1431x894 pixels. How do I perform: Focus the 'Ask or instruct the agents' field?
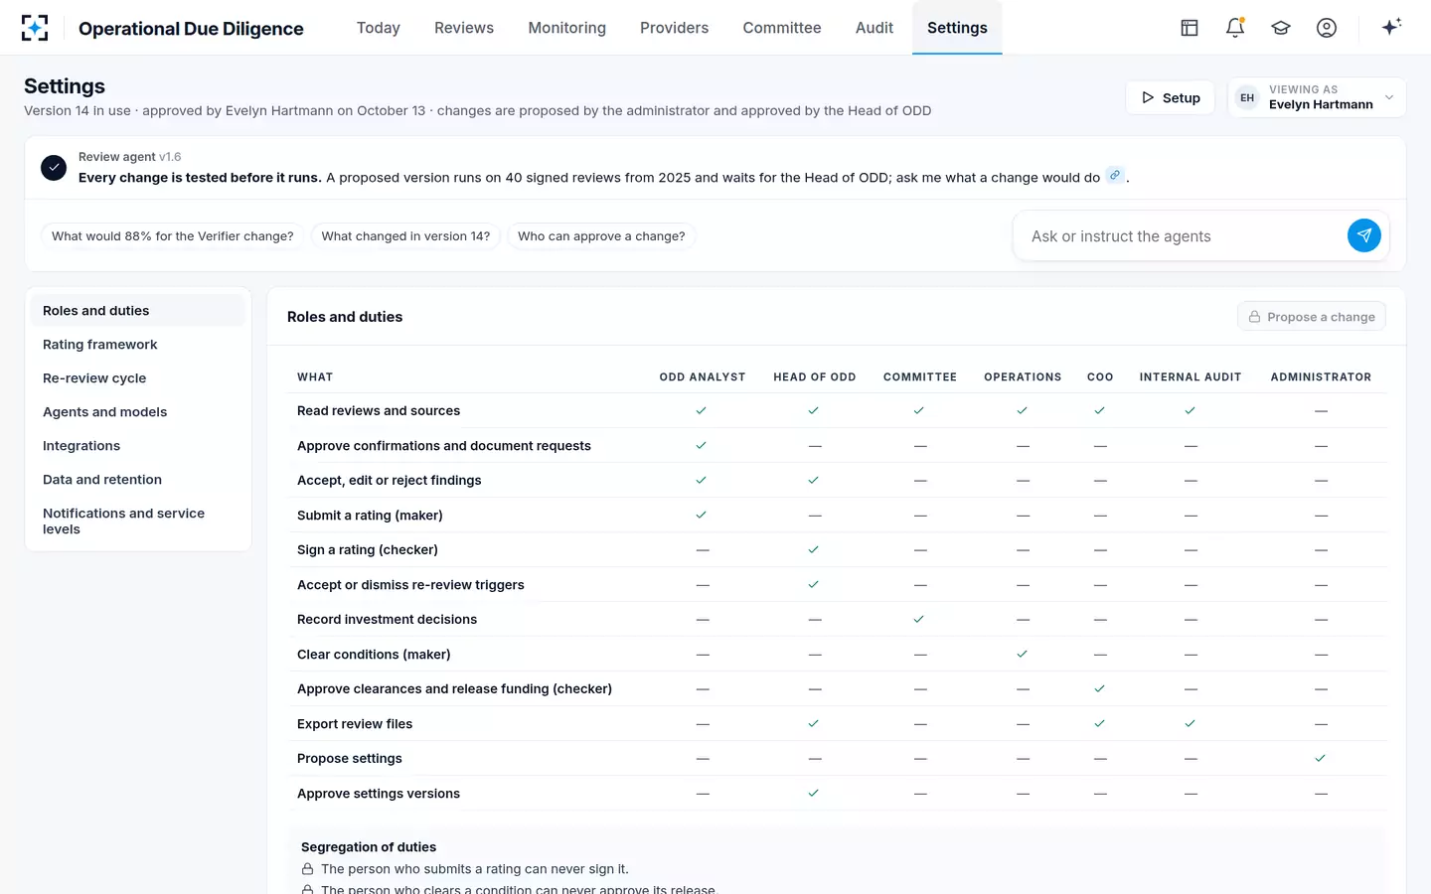[x=1183, y=236]
